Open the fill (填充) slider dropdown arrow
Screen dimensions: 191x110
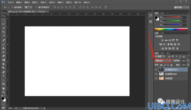pyautogui.click(x=188, y=65)
